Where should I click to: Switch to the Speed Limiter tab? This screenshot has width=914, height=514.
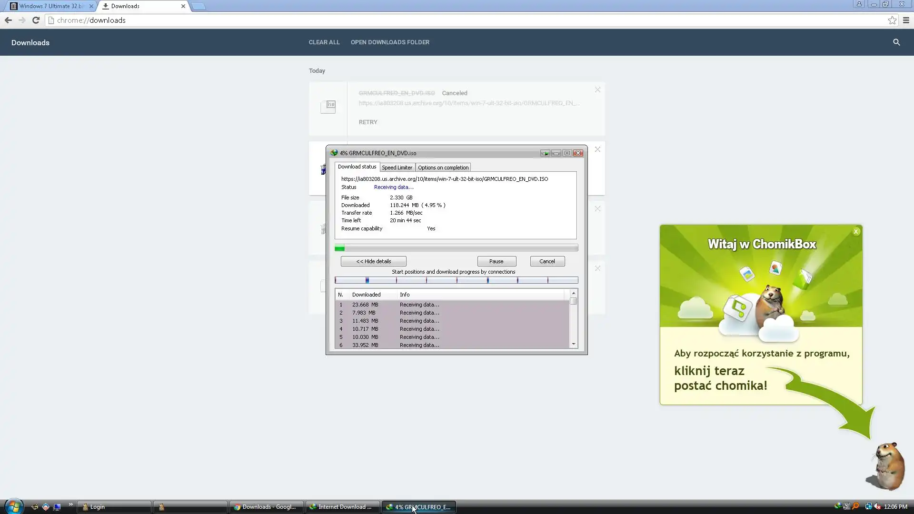(x=397, y=168)
